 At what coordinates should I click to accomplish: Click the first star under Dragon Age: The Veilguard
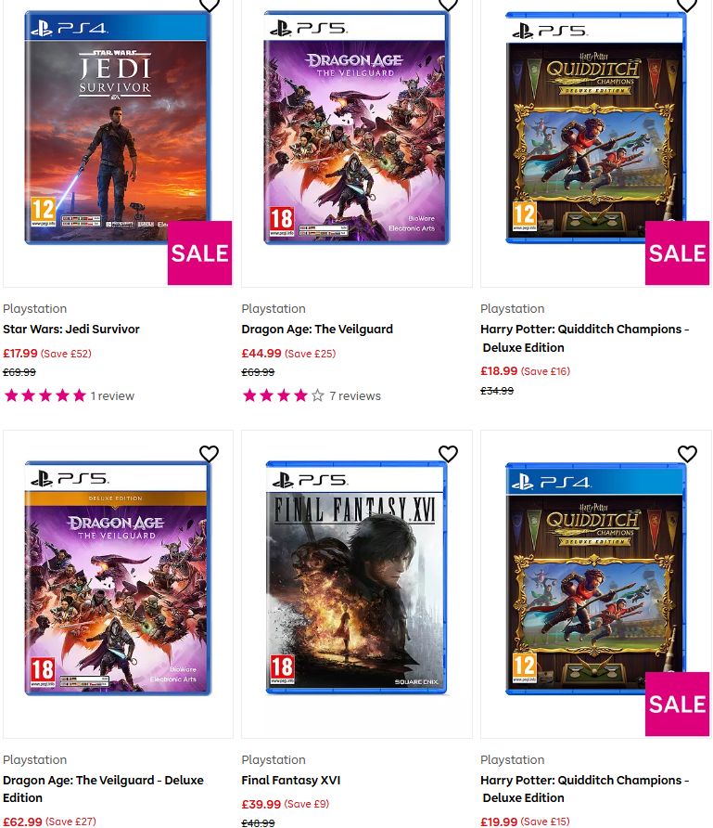[x=248, y=395]
